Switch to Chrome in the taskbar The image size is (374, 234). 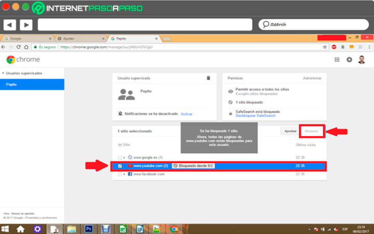coord(174,229)
